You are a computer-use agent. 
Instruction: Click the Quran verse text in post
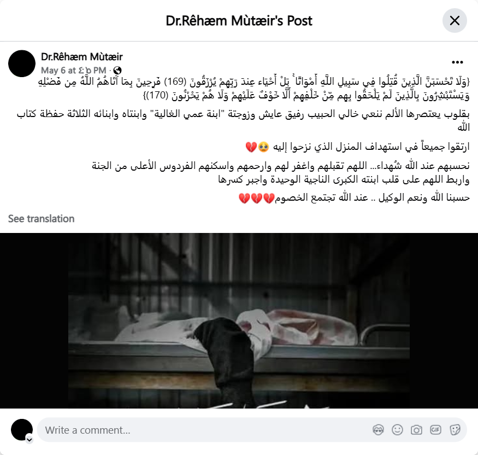[x=253, y=89]
